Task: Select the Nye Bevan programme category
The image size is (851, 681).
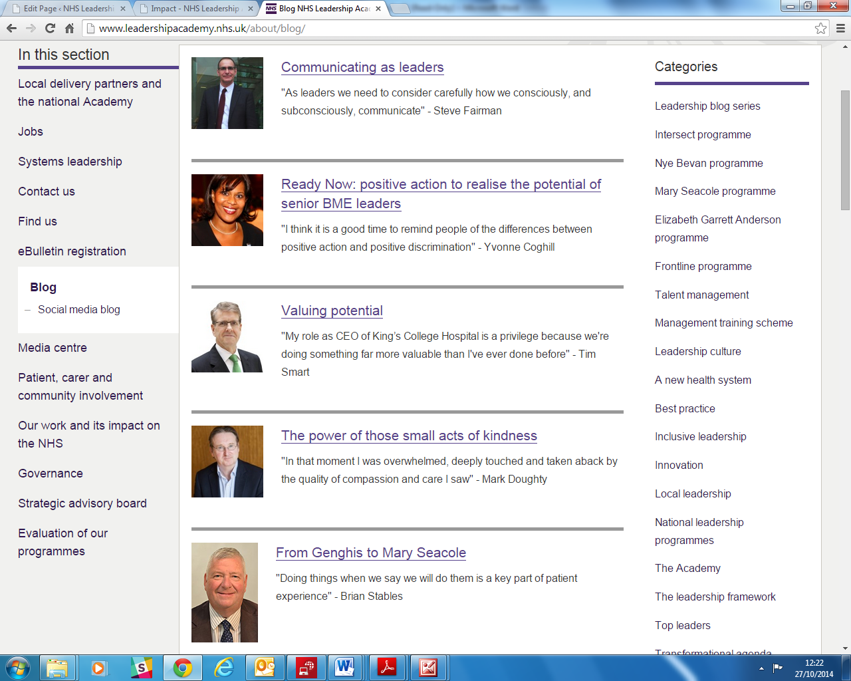Action: pyautogui.click(x=709, y=164)
